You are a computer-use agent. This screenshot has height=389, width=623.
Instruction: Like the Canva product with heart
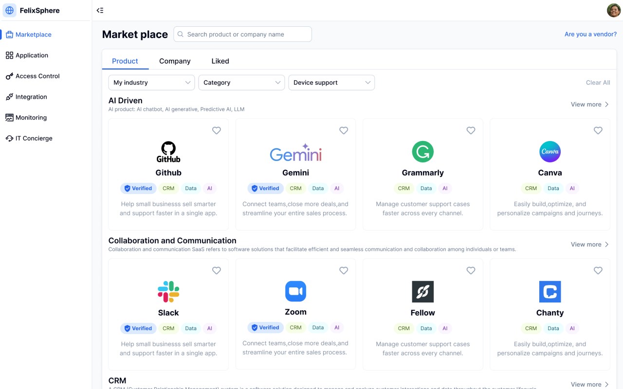598,130
